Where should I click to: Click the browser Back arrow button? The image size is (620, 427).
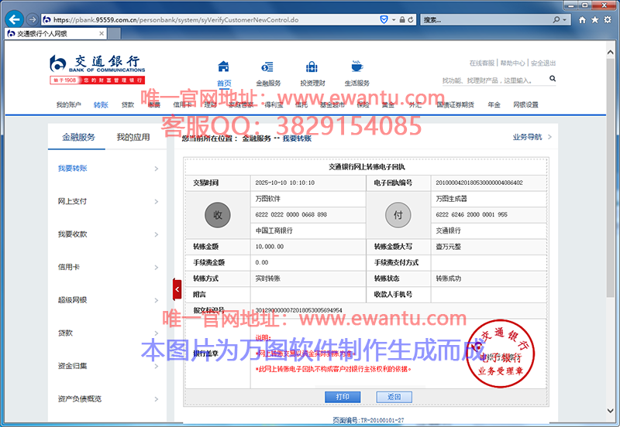(x=14, y=19)
